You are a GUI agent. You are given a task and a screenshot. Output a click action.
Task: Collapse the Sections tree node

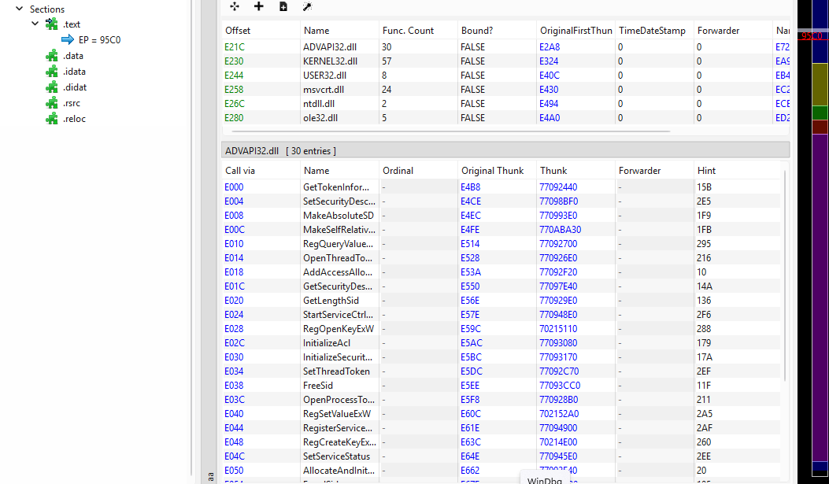click(x=20, y=9)
